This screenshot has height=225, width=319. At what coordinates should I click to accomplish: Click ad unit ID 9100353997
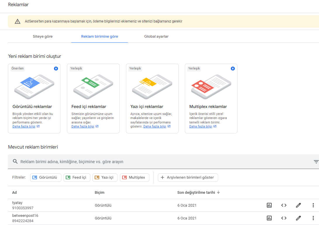coord(23,208)
